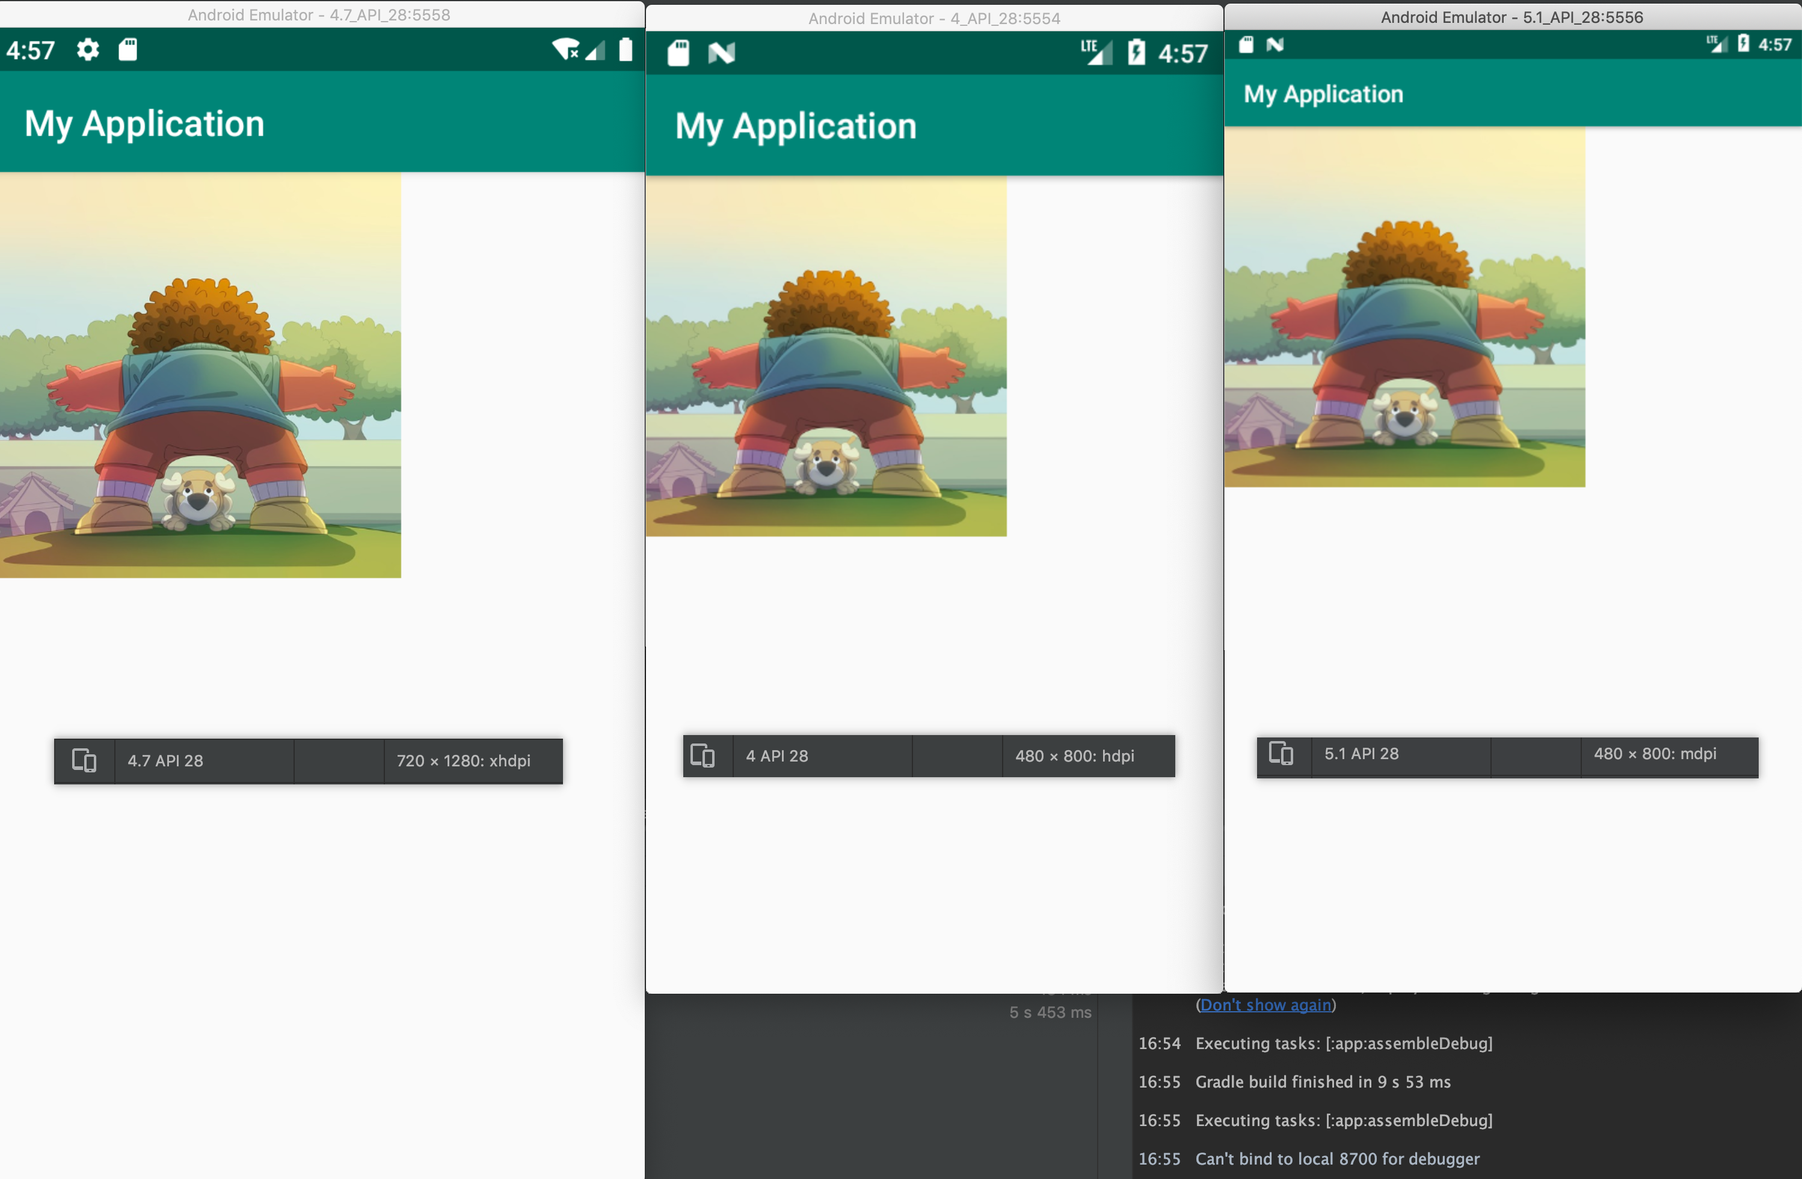
Task: Click the 16:55 Executing tasks log line
Action: [1315, 1121]
